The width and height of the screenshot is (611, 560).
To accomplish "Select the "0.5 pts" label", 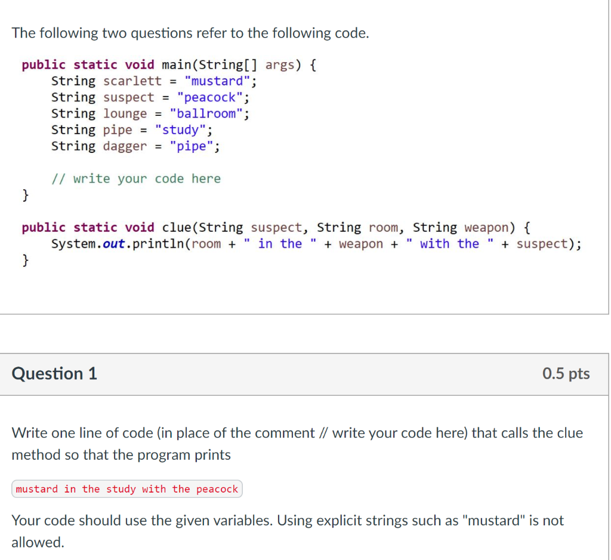I will (566, 373).
